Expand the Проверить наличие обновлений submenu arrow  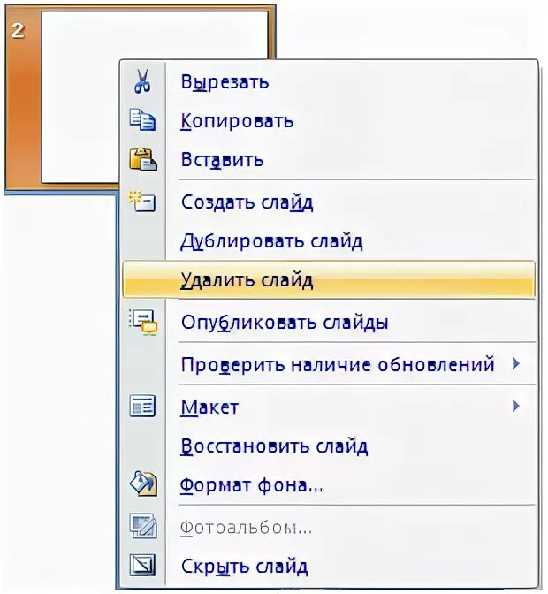click(x=515, y=364)
